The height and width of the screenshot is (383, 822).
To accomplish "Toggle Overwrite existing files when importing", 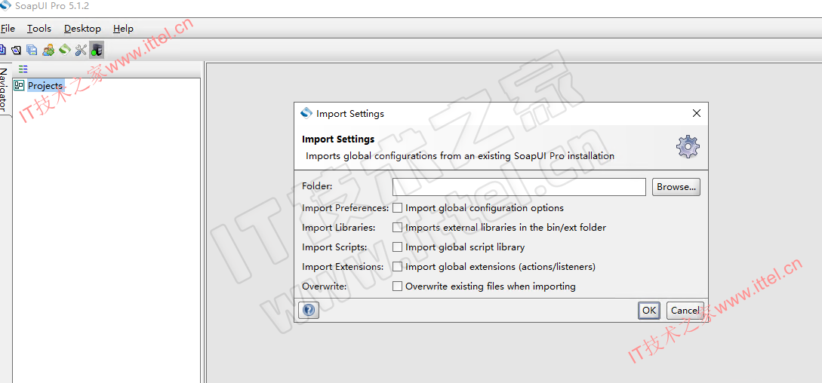I will [x=398, y=286].
